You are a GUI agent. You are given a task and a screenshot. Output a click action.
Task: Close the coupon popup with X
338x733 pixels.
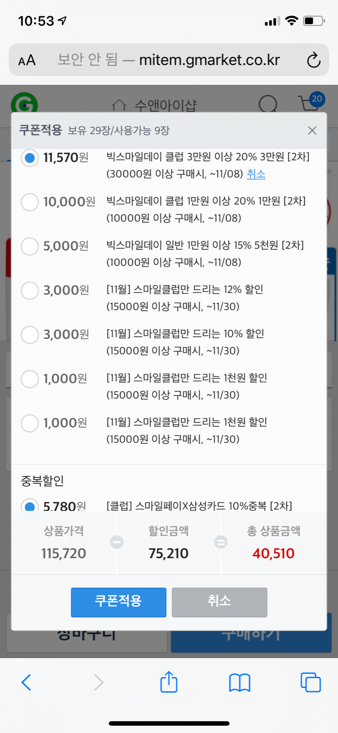click(x=312, y=131)
